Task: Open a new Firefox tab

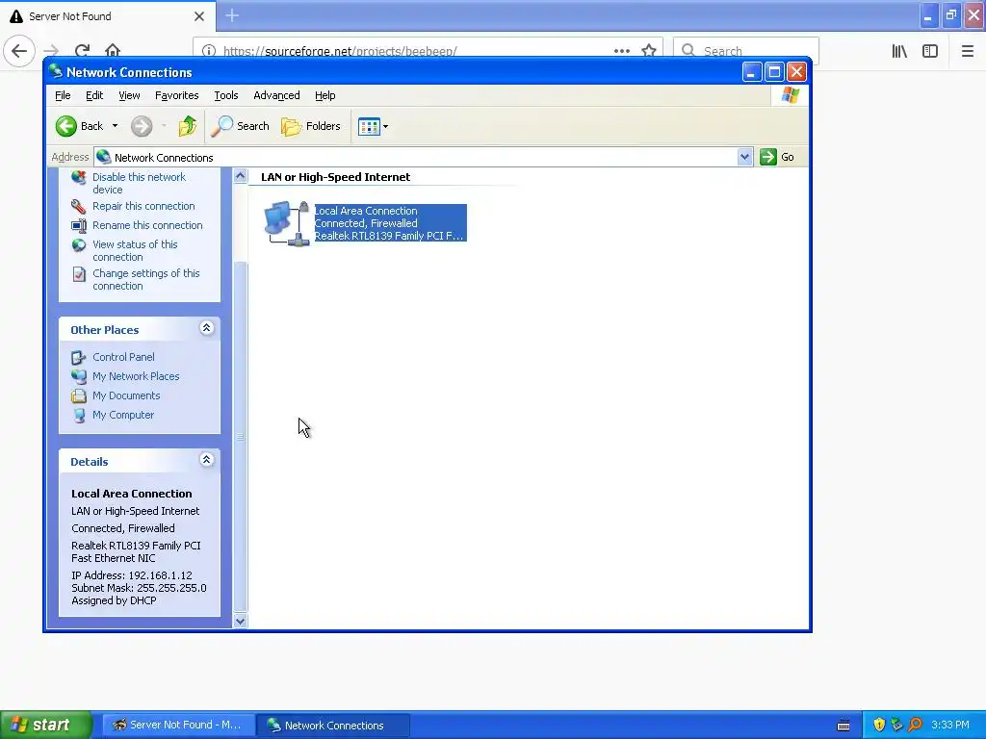Action: click(x=232, y=15)
